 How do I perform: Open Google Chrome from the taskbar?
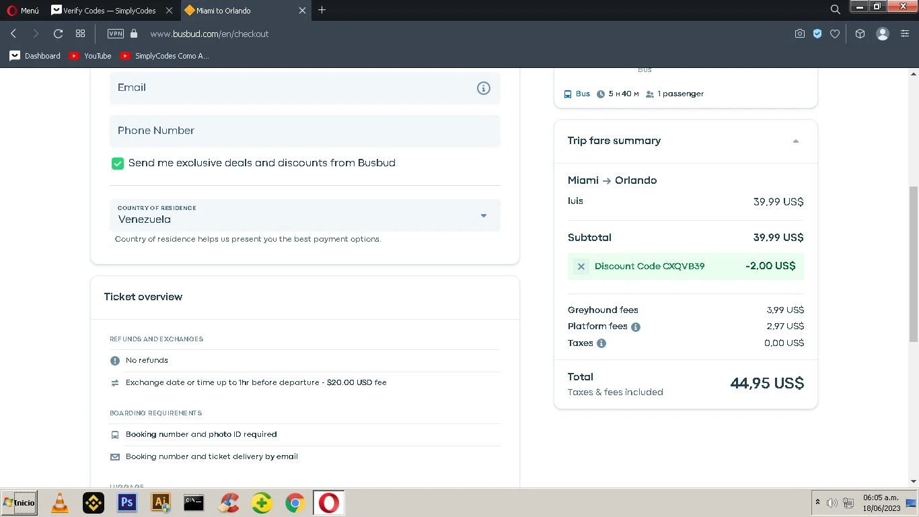[295, 503]
